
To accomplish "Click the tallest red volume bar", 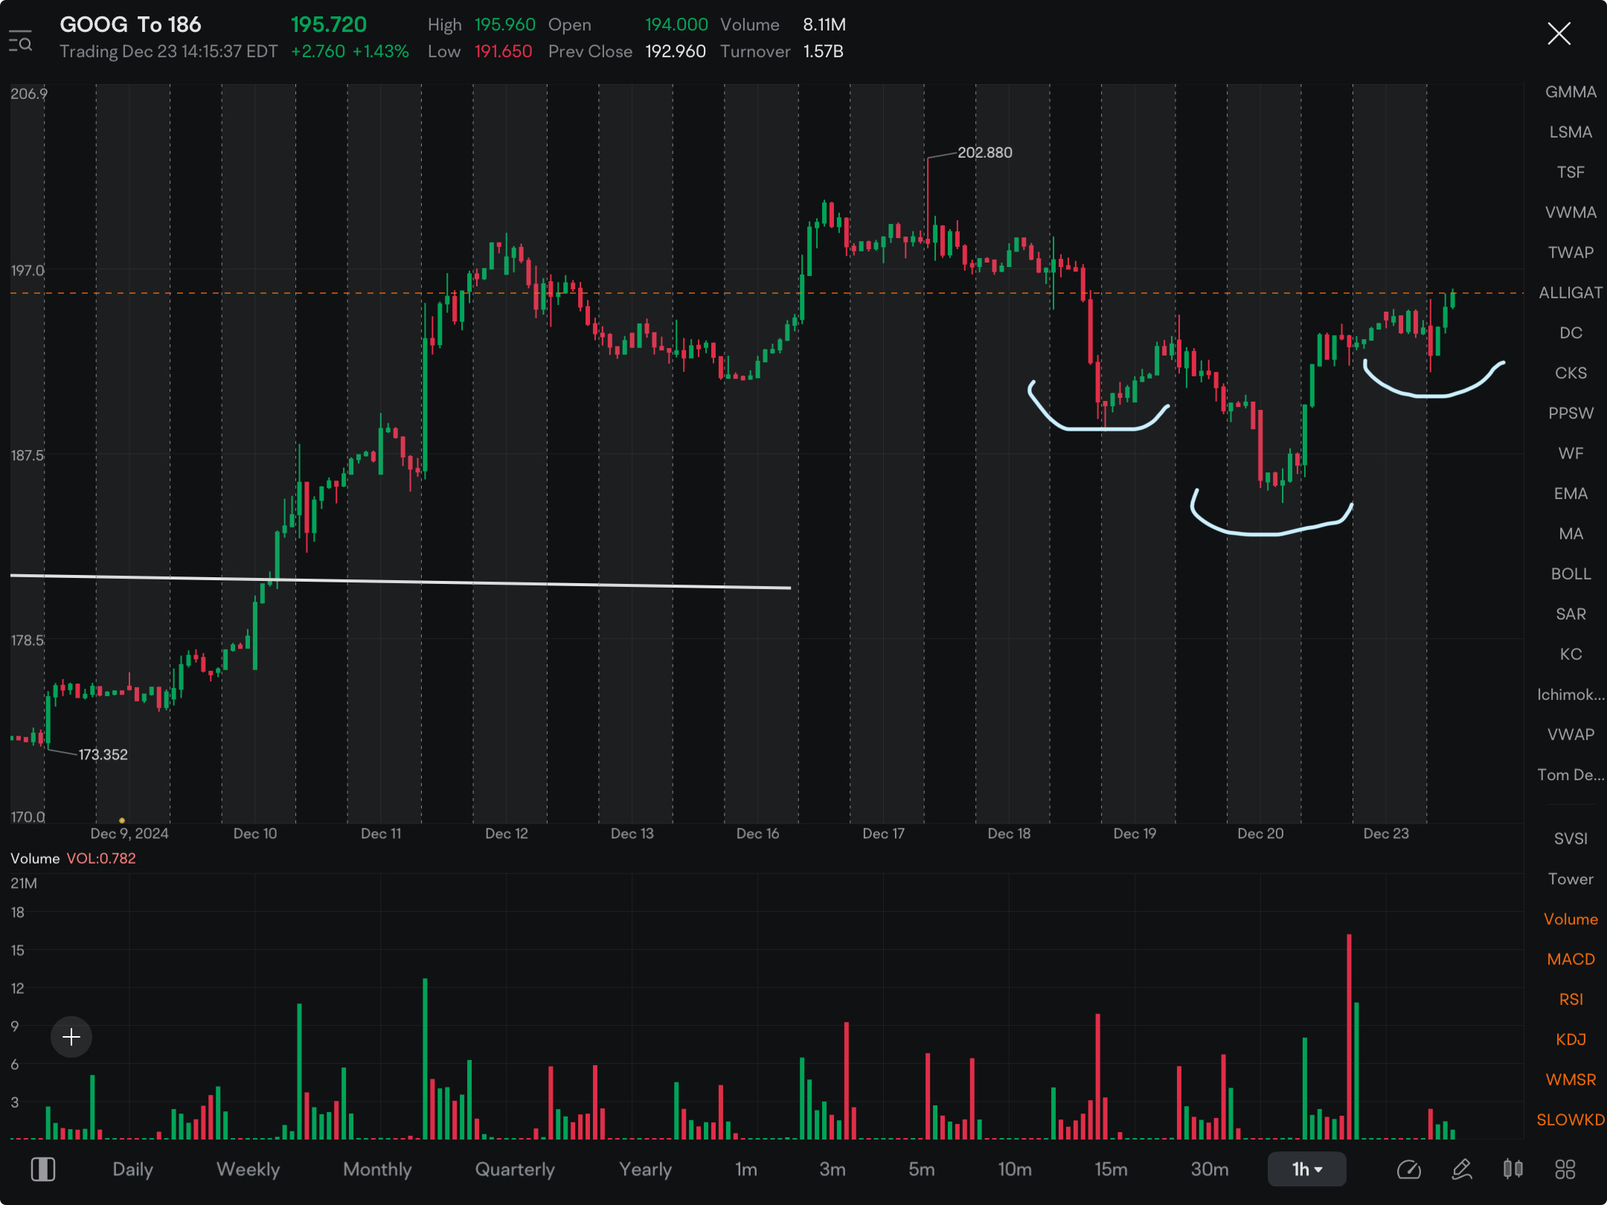I will point(1349,1036).
